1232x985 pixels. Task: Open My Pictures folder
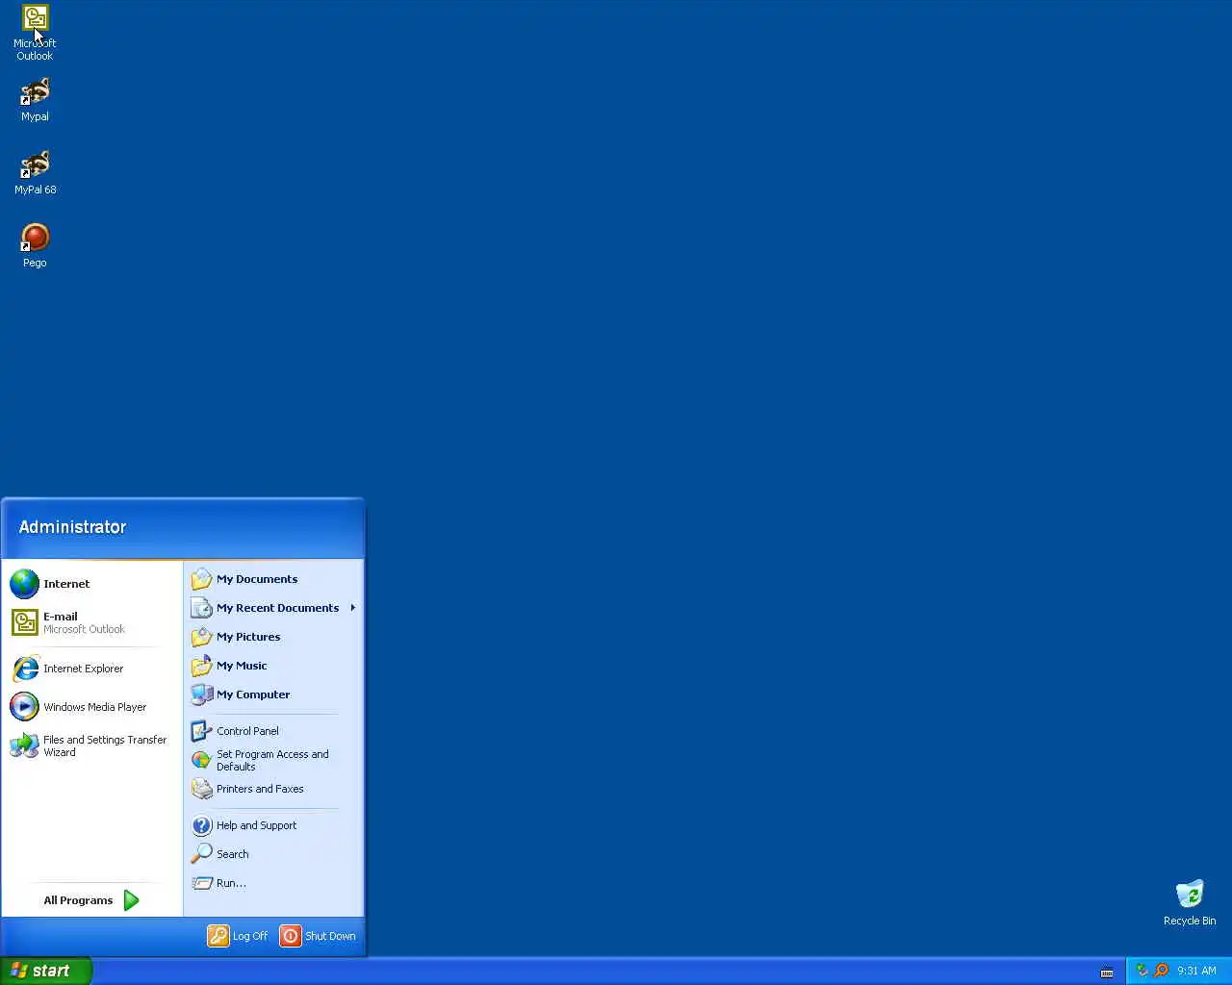pos(273,637)
